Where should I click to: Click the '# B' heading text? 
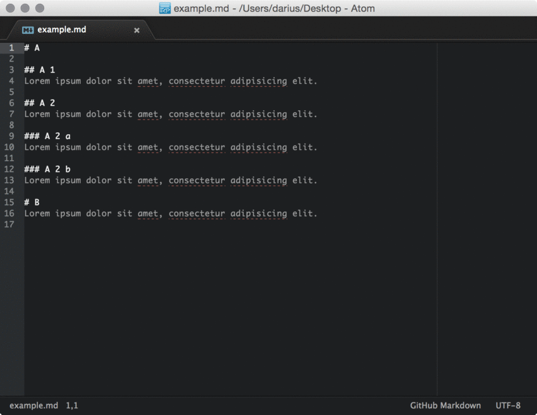pos(32,202)
